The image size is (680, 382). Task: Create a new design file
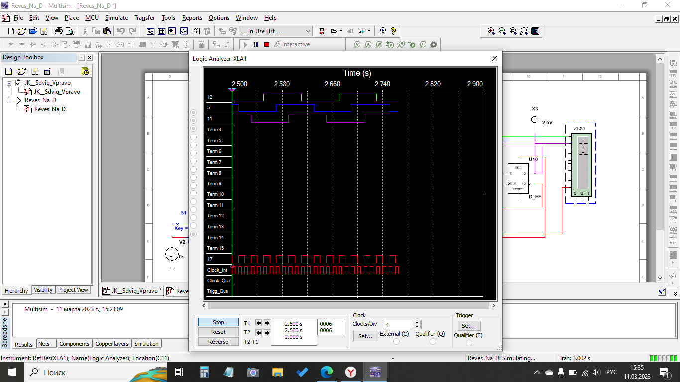pos(11,31)
